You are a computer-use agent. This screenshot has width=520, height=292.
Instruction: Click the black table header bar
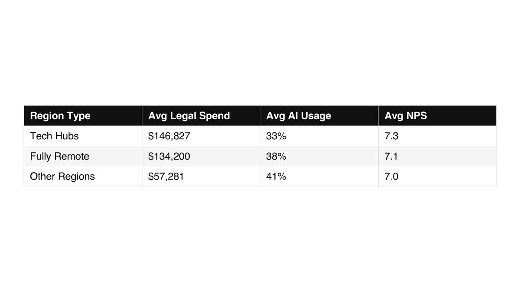pyautogui.click(x=260, y=116)
